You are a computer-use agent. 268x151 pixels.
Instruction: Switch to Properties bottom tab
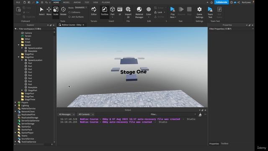pyautogui.click(x=214, y=143)
